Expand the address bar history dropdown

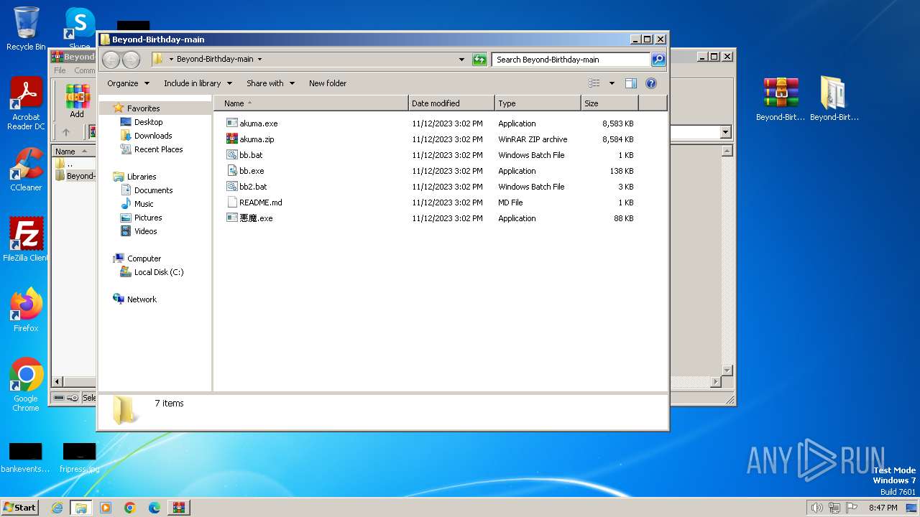pyautogui.click(x=461, y=60)
